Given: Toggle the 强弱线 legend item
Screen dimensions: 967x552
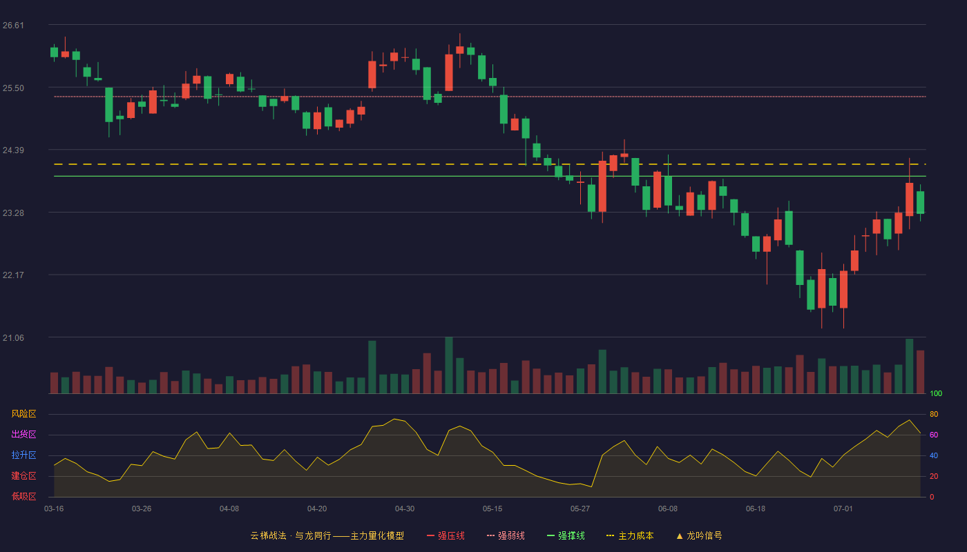Looking at the screenshot, I should 506,535.
